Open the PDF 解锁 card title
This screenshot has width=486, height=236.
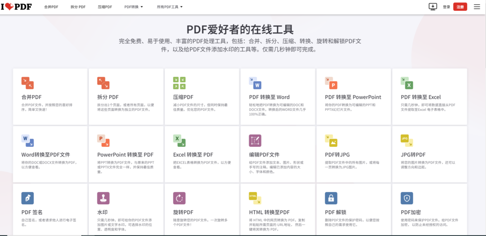(336, 212)
